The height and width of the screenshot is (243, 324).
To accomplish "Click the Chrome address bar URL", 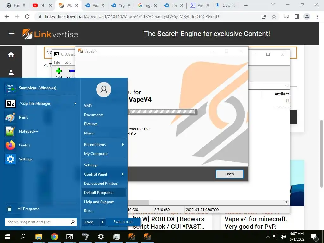I will (132, 16).
